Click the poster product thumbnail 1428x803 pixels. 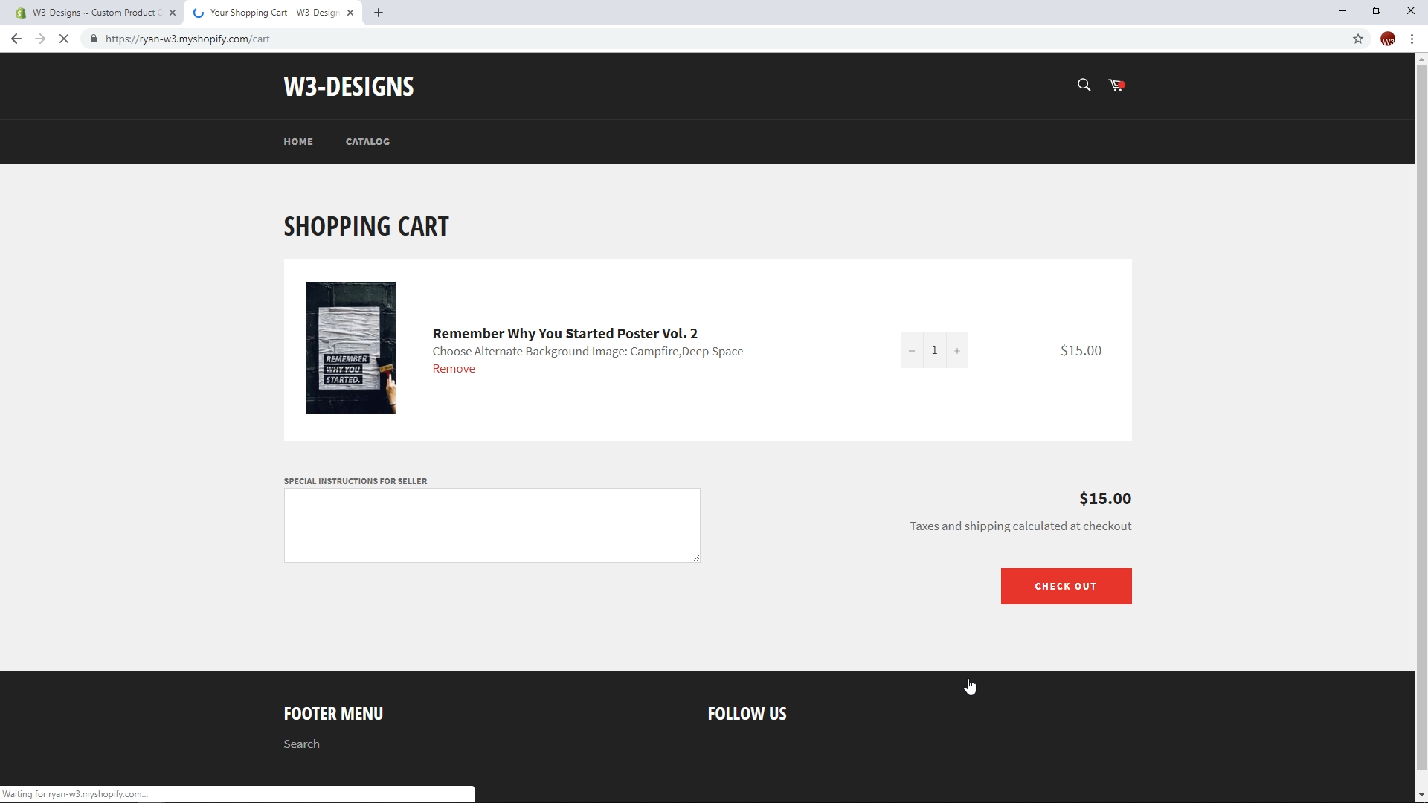coord(351,348)
